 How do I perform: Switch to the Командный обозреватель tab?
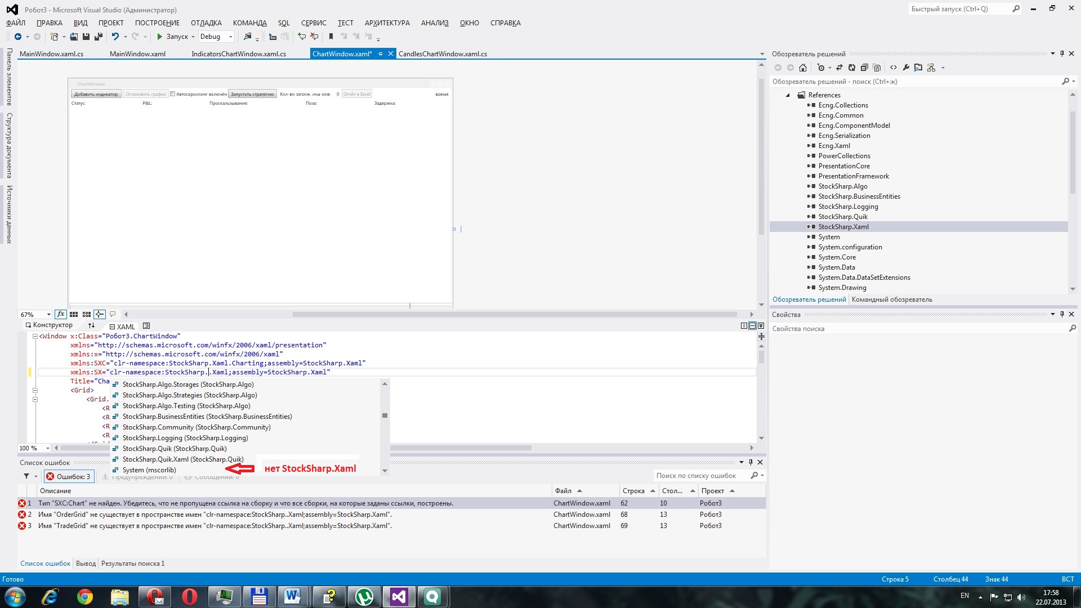point(892,299)
